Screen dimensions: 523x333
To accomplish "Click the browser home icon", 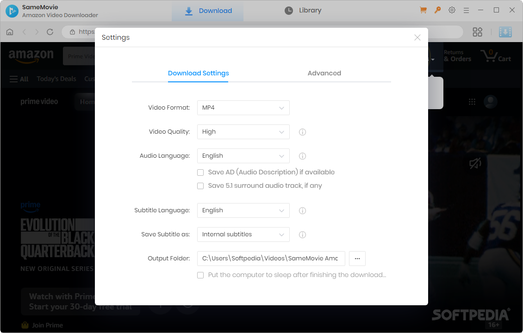I will pos(10,32).
